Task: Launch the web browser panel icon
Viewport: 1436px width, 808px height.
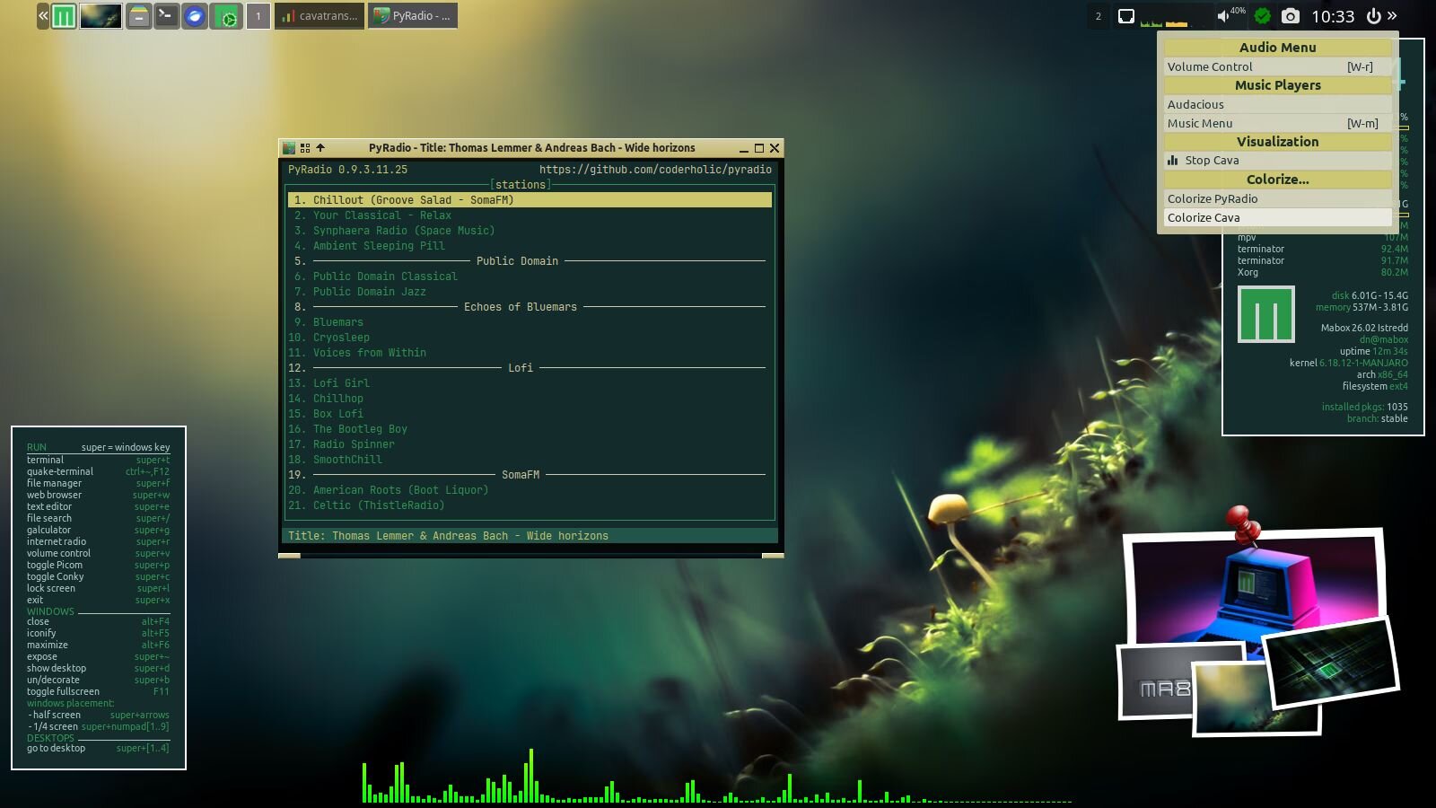Action: (195, 16)
